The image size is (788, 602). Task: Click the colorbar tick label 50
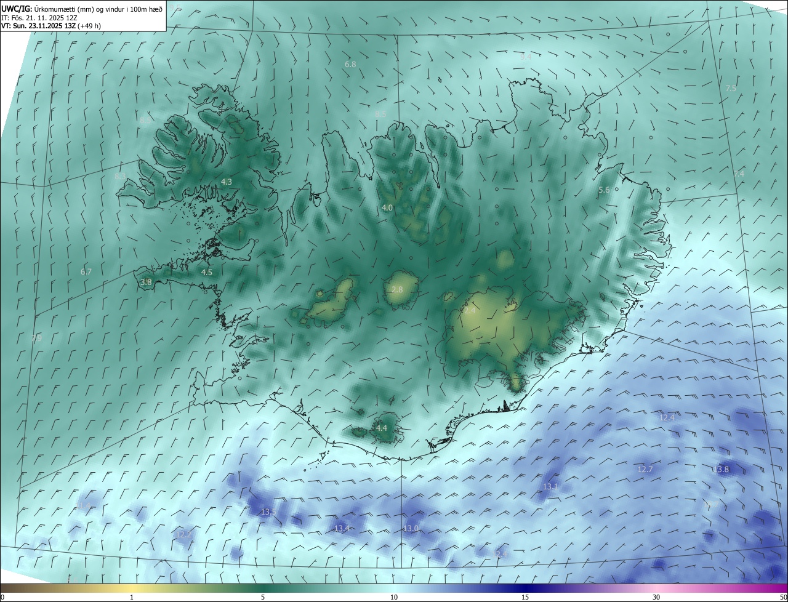coord(783,597)
